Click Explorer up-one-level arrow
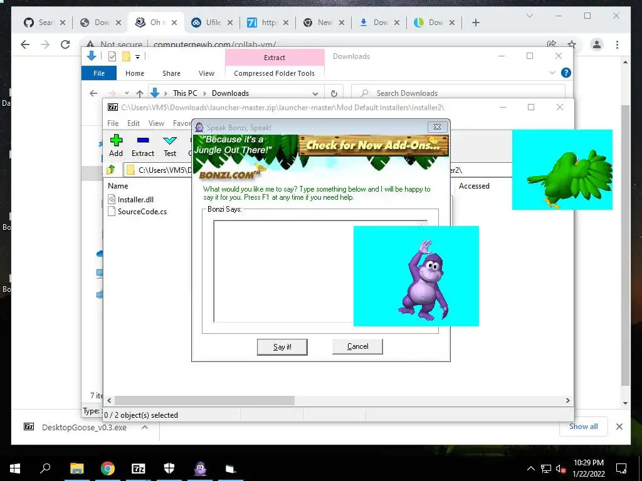 click(x=140, y=93)
